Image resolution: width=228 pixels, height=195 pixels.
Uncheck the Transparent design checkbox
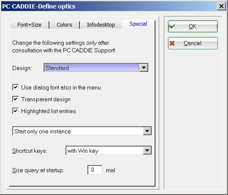click(16, 99)
